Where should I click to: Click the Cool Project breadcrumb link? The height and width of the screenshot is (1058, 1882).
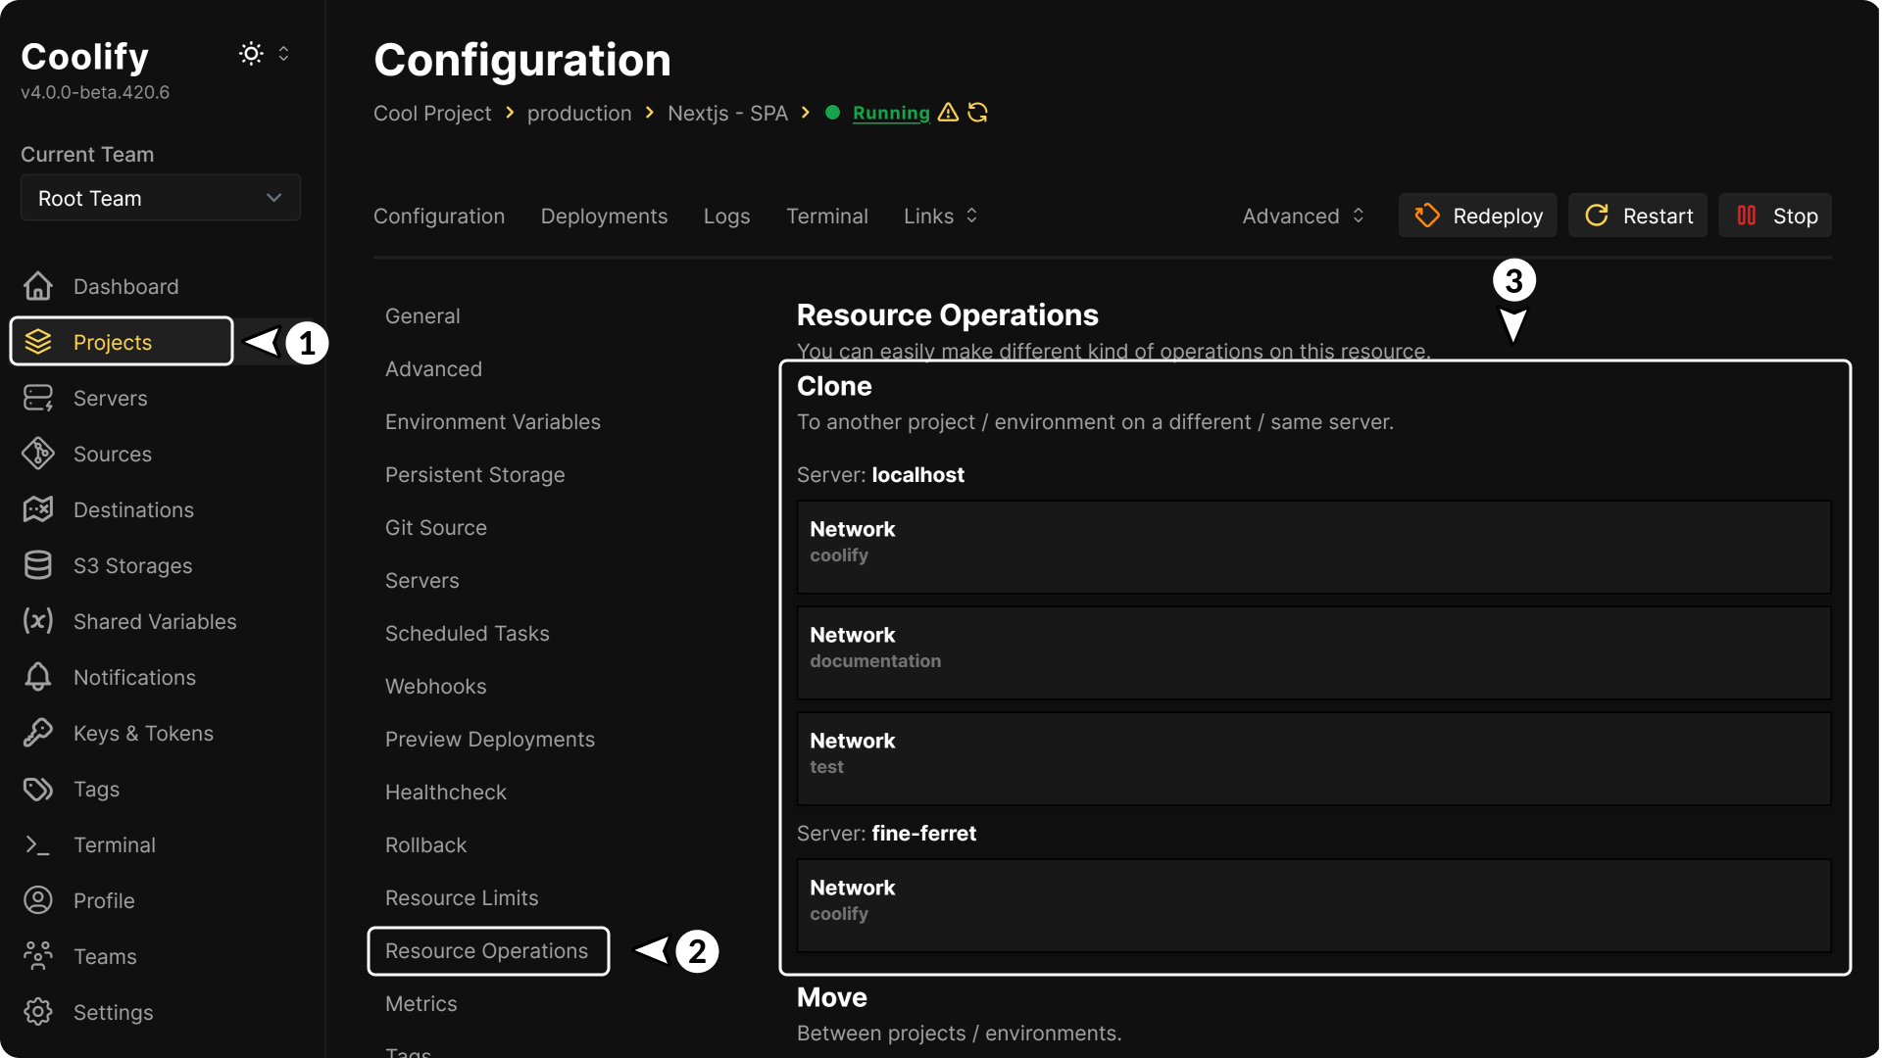pos(431,113)
